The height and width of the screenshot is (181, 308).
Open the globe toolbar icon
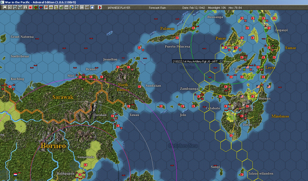pos(72,7)
